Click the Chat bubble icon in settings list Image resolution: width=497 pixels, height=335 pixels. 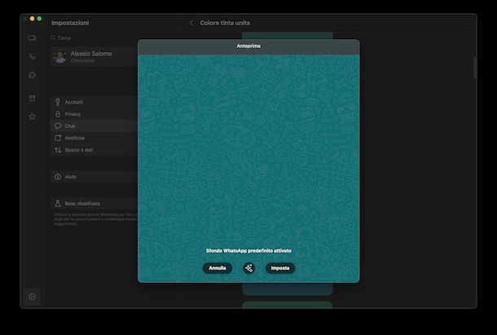point(58,126)
